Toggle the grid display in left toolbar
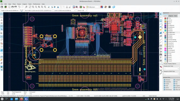180x101 pixels. (x=2, y=14)
